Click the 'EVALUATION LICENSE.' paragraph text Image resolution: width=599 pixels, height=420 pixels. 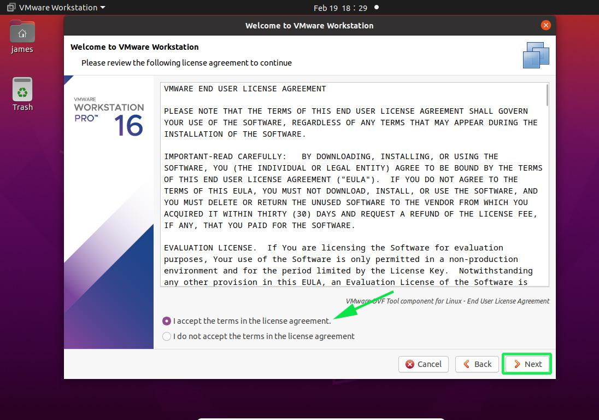pos(210,248)
